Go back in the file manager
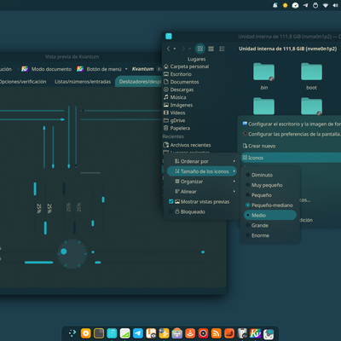Image resolution: width=341 pixels, height=341 pixels. pos(168,49)
